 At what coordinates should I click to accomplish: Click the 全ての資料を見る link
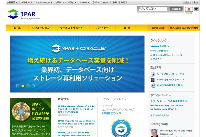click(160, 115)
